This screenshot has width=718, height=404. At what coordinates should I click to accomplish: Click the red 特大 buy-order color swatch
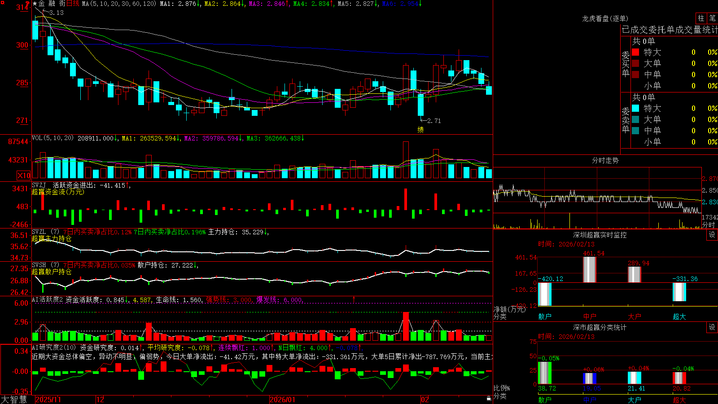635,52
